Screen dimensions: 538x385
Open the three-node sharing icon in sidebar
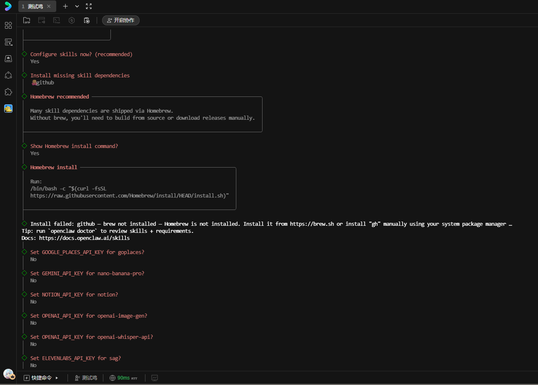pos(8,75)
